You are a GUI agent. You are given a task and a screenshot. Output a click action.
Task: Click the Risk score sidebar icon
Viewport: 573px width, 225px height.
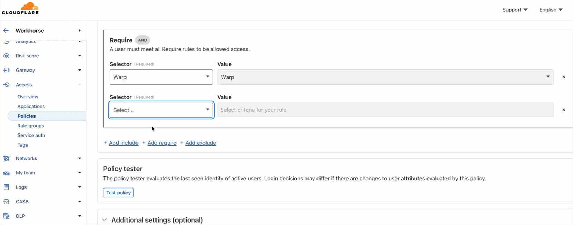[6, 56]
